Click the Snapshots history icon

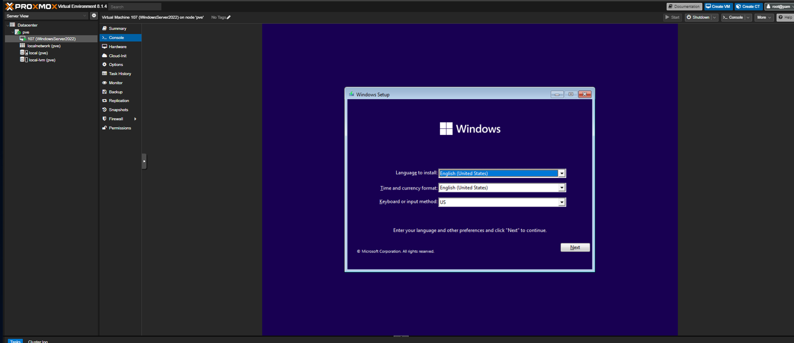point(105,109)
